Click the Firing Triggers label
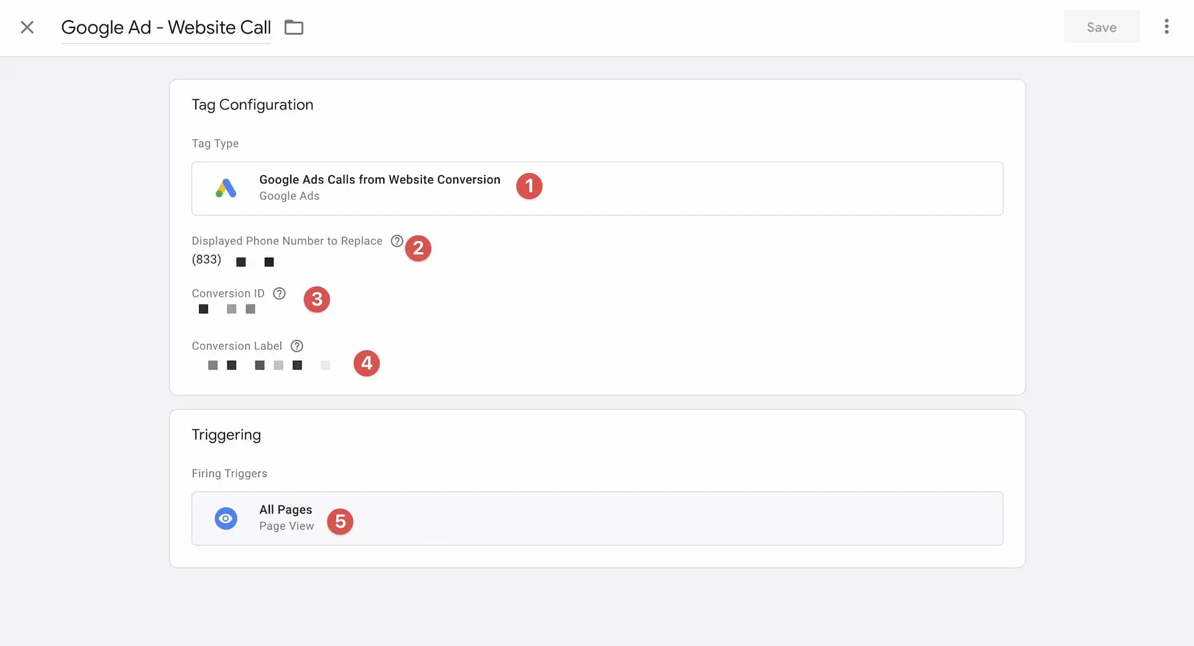Image resolution: width=1194 pixels, height=646 pixels. point(229,473)
